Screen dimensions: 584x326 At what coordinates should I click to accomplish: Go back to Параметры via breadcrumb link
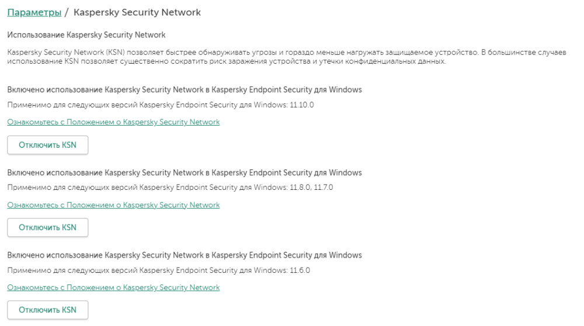click(34, 13)
